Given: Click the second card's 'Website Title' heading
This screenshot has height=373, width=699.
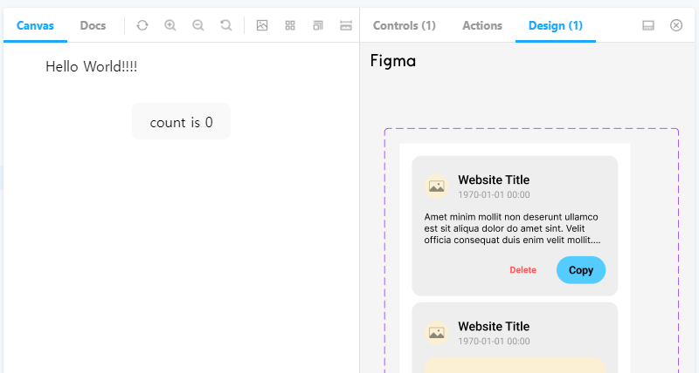Looking at the screenshot, I should pyautogui.click(x=494, y=326).
